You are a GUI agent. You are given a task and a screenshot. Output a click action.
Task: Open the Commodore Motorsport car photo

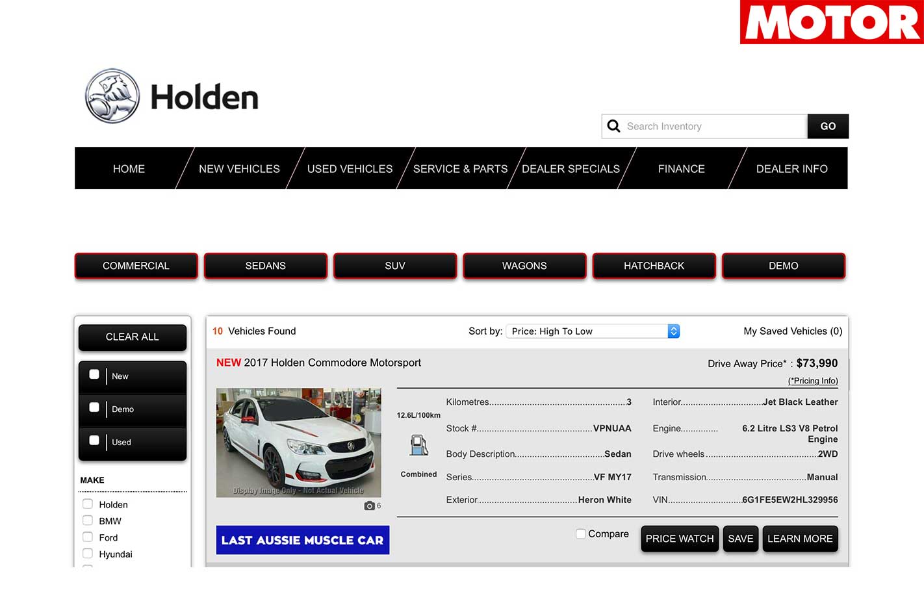(x=299, y=443)
